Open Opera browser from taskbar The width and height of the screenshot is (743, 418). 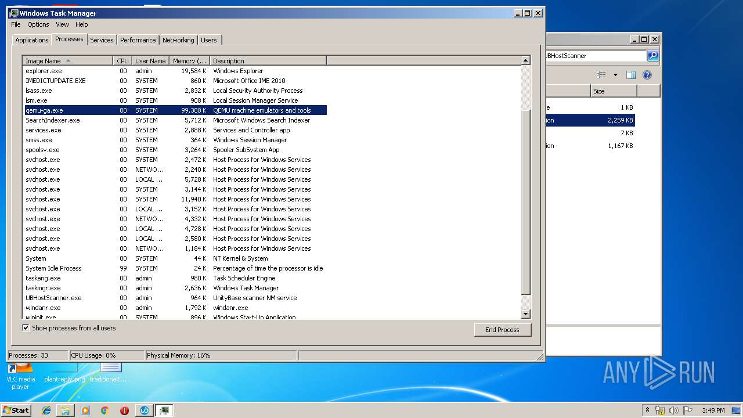pos(124,410)
